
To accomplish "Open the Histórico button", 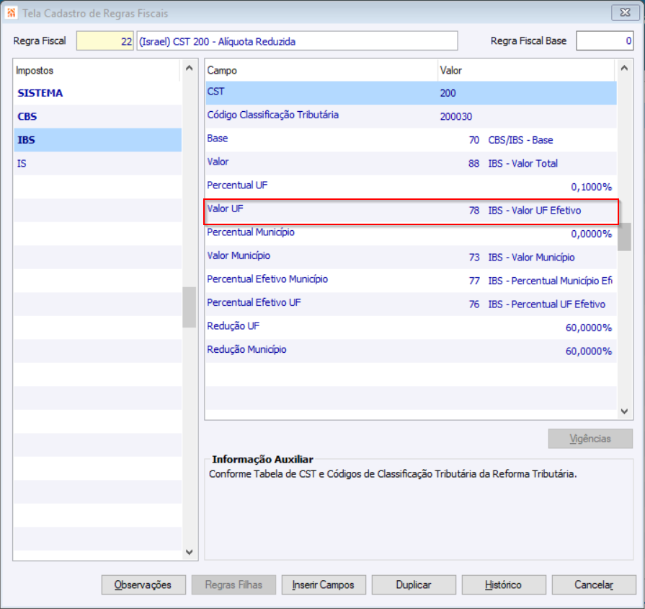I will 504,584.
